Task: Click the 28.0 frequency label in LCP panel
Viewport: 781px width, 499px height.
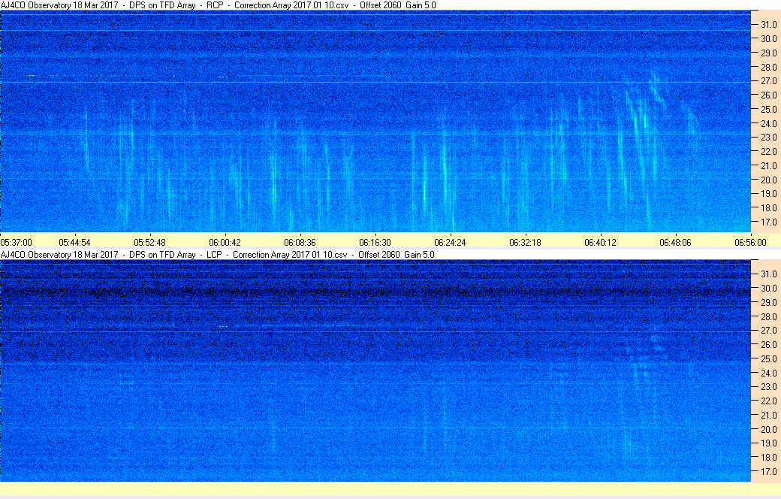Action: tap(768, 317)
